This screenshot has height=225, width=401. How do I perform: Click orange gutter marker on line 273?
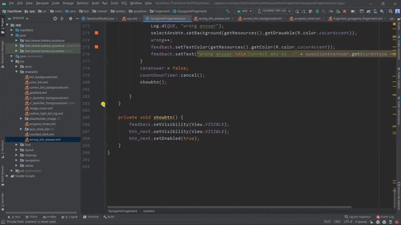tap(96, 33)
